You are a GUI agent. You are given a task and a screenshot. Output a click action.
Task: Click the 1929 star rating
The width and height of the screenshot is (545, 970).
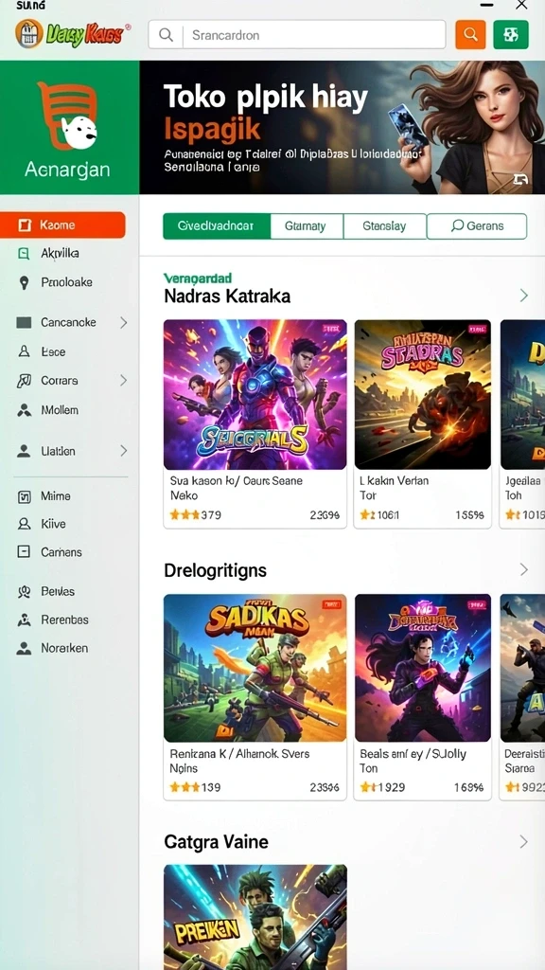tap(382, 787)
